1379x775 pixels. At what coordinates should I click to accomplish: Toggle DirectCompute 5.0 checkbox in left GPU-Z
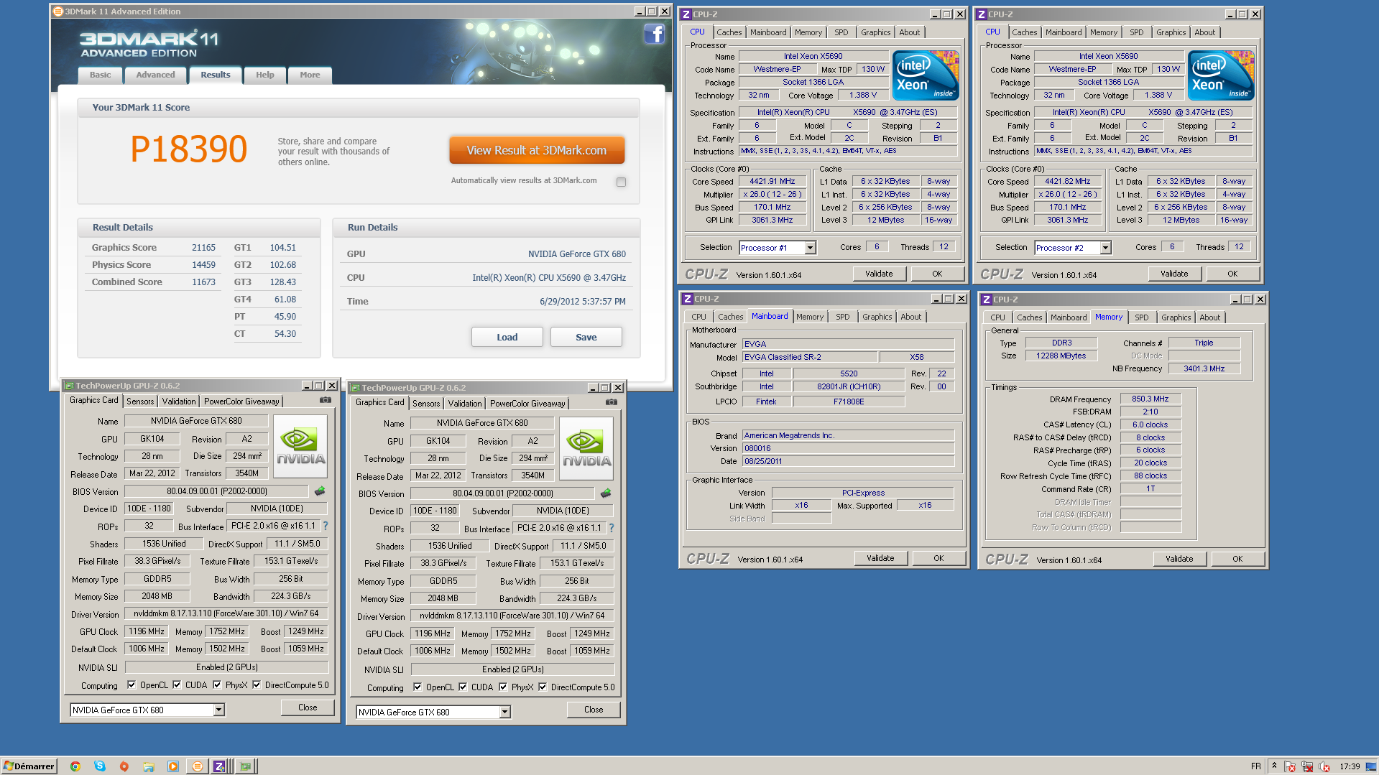[257, 684]
